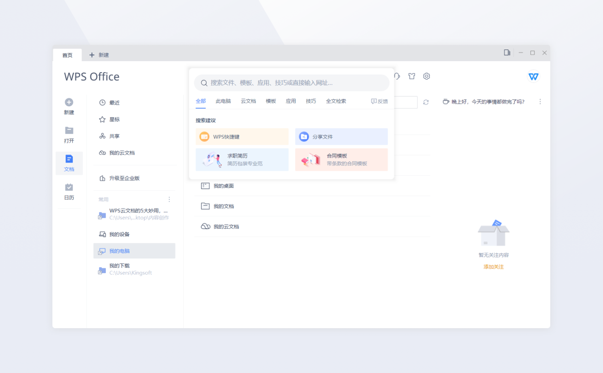
Task: Open the 常用 section three-dot menu
Action: (x=169, y=199)
